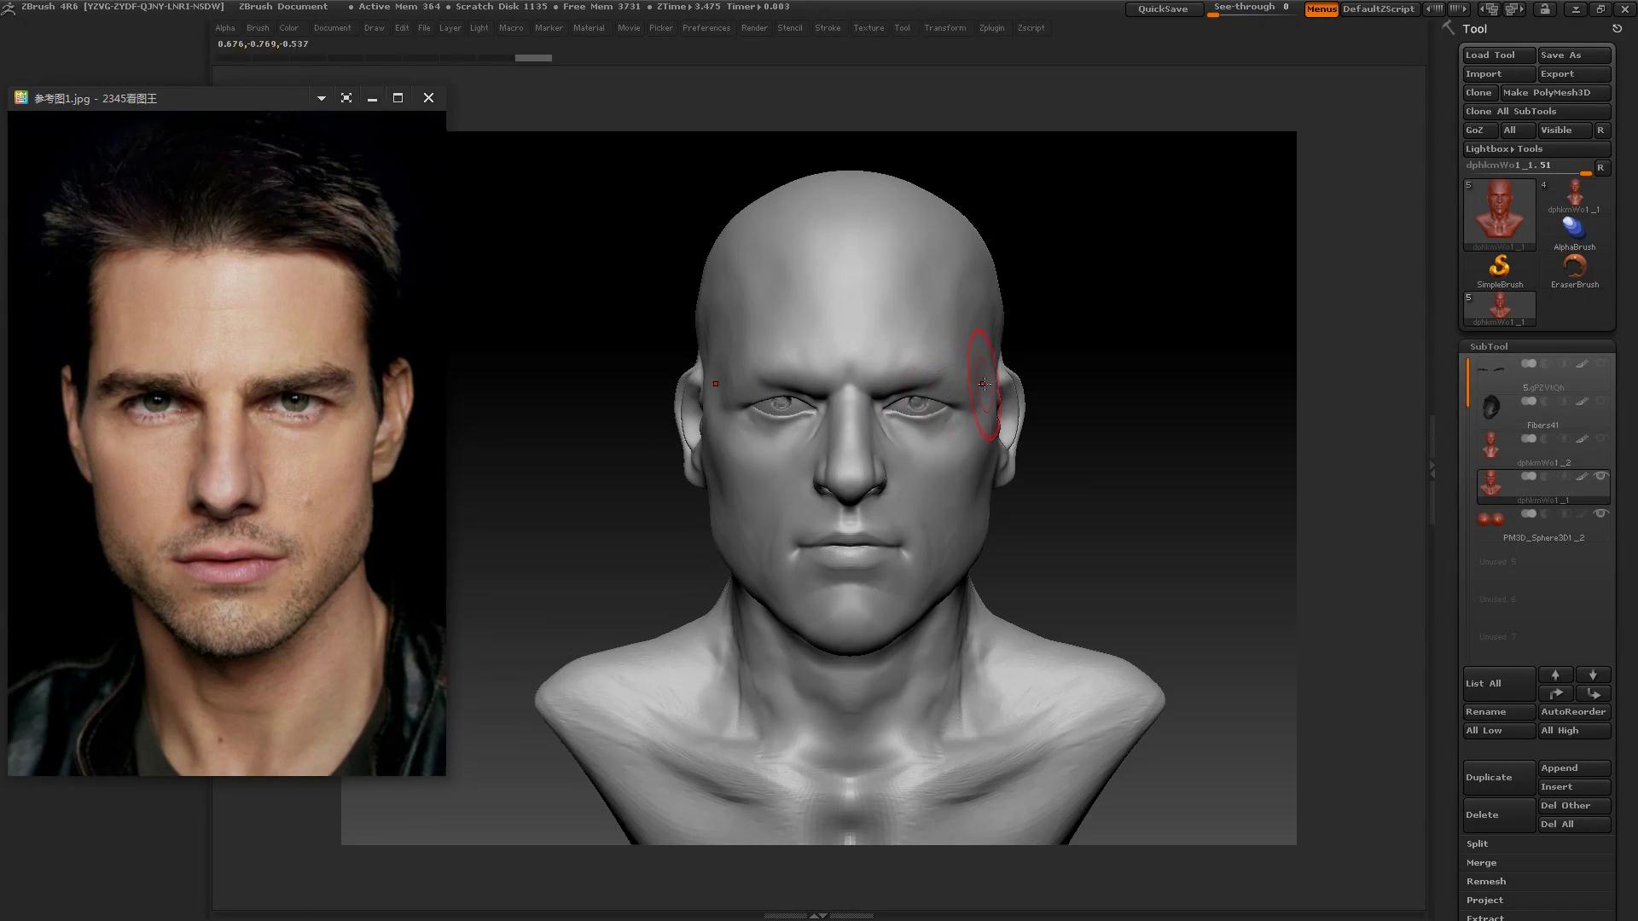Open the Brush menu
Image resolution: width=1638 pixels, height=921 pixels.
[257, 28]
